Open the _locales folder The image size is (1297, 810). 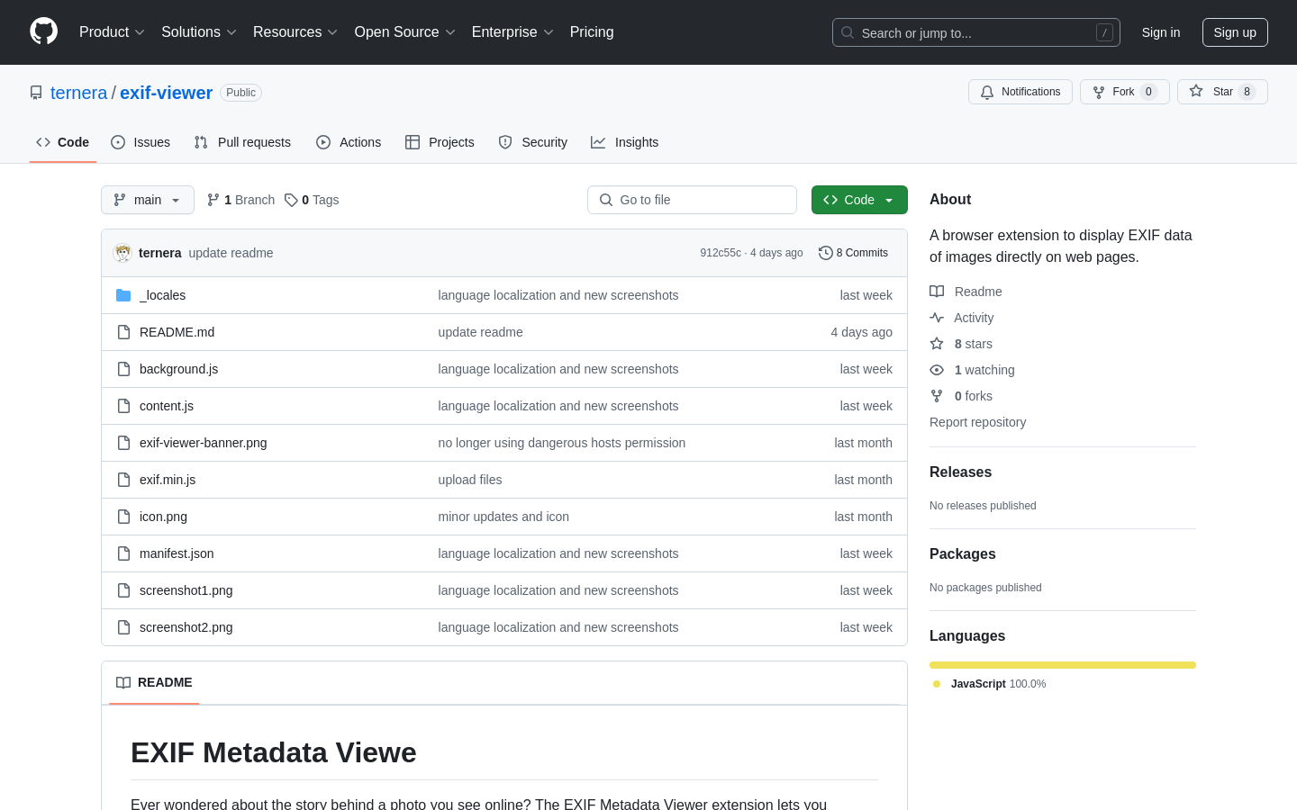(162, 295)
